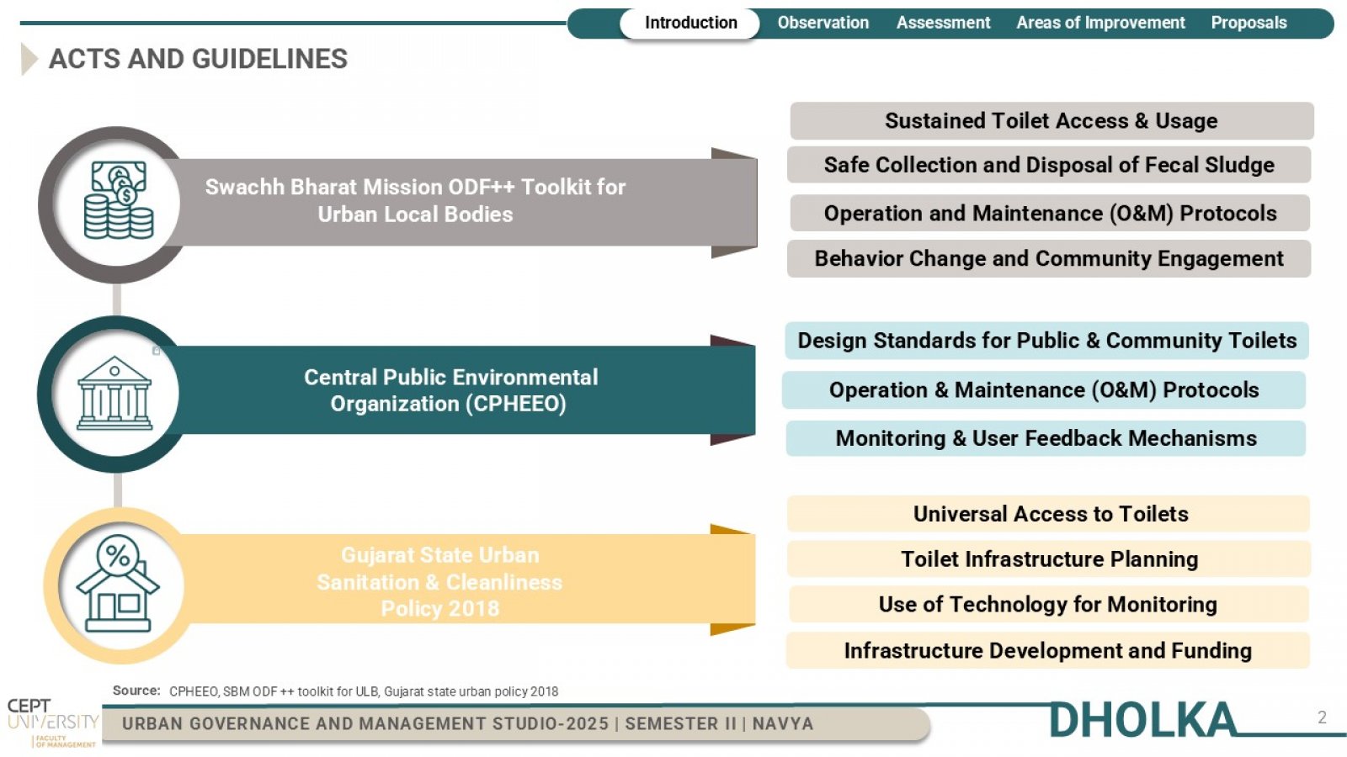Click the CEPT University logo
Viewport: 1347px width, 757px height.
tap(52, 723)
